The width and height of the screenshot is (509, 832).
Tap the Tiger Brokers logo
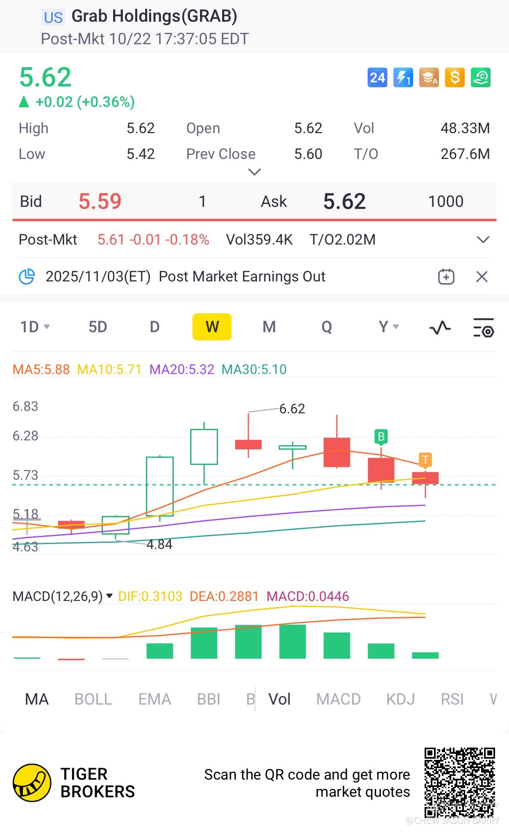[32, 783]
